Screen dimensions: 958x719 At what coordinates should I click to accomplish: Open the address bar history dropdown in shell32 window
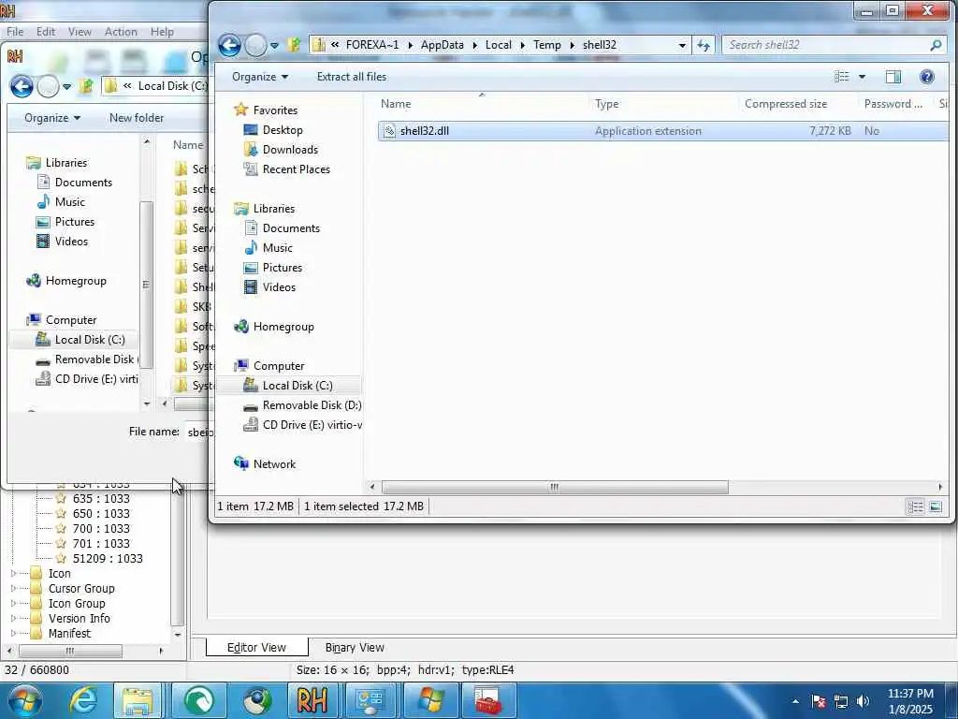tap(682, 45)
